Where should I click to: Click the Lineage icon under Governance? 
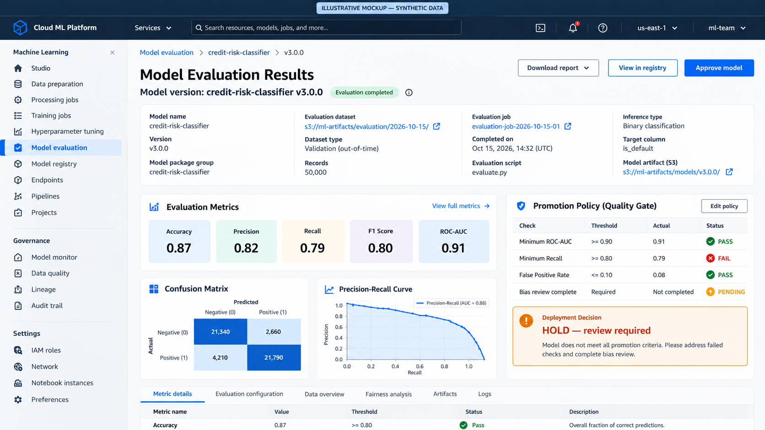pos(18,289)
